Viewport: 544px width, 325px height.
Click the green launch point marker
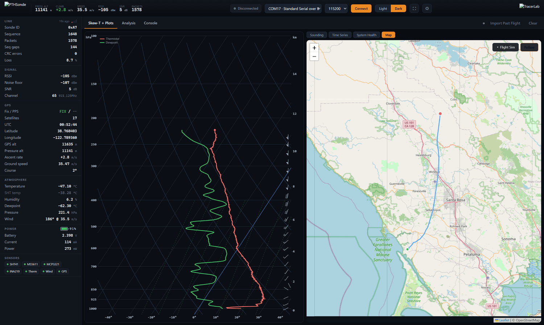point(408,249)
